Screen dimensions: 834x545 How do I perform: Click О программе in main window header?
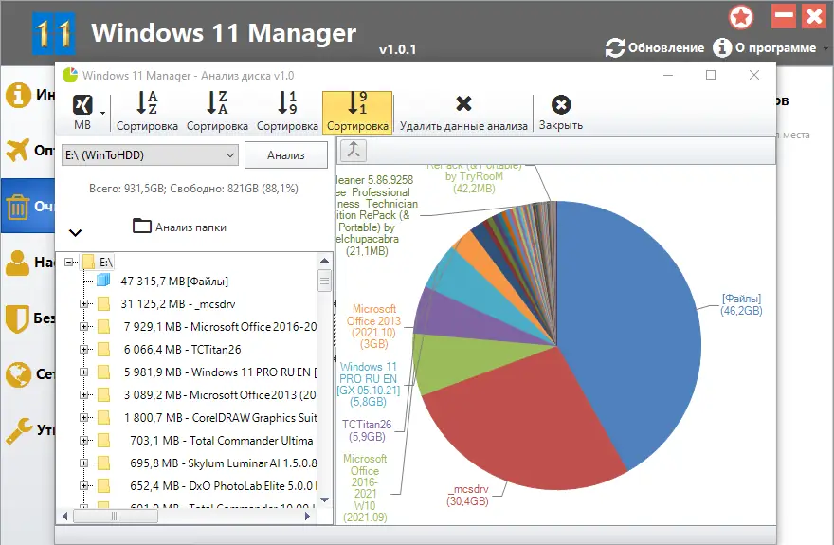pos(765,47)
